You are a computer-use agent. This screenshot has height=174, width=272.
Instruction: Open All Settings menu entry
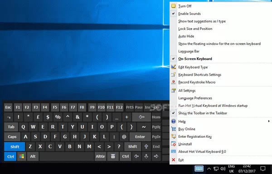click(x=221, y=91)
